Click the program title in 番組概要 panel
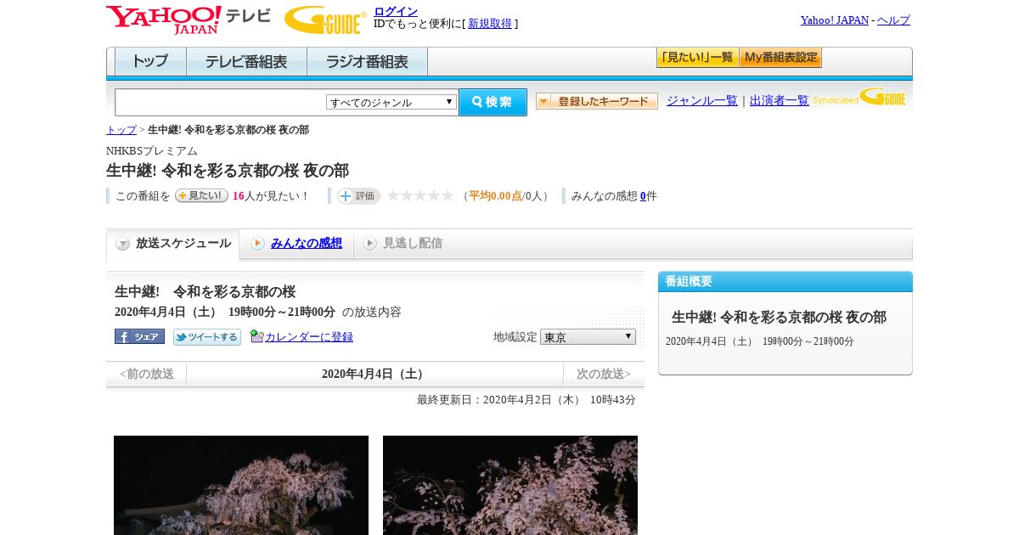 click(x=779, y=317)
